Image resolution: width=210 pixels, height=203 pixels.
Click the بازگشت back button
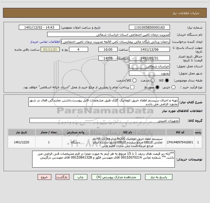[62, 177]
